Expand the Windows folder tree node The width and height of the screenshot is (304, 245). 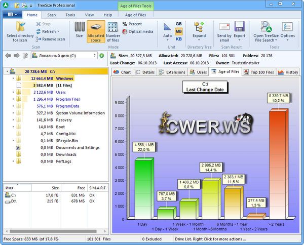coord(12,78)
